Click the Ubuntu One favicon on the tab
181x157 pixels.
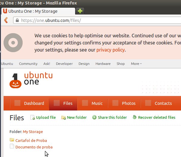[x=5, y=11]
